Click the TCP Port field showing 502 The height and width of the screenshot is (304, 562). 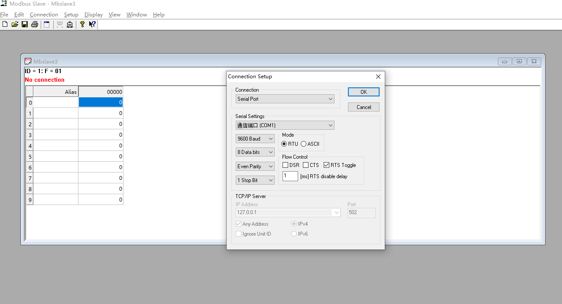click(x=361, y=213)
